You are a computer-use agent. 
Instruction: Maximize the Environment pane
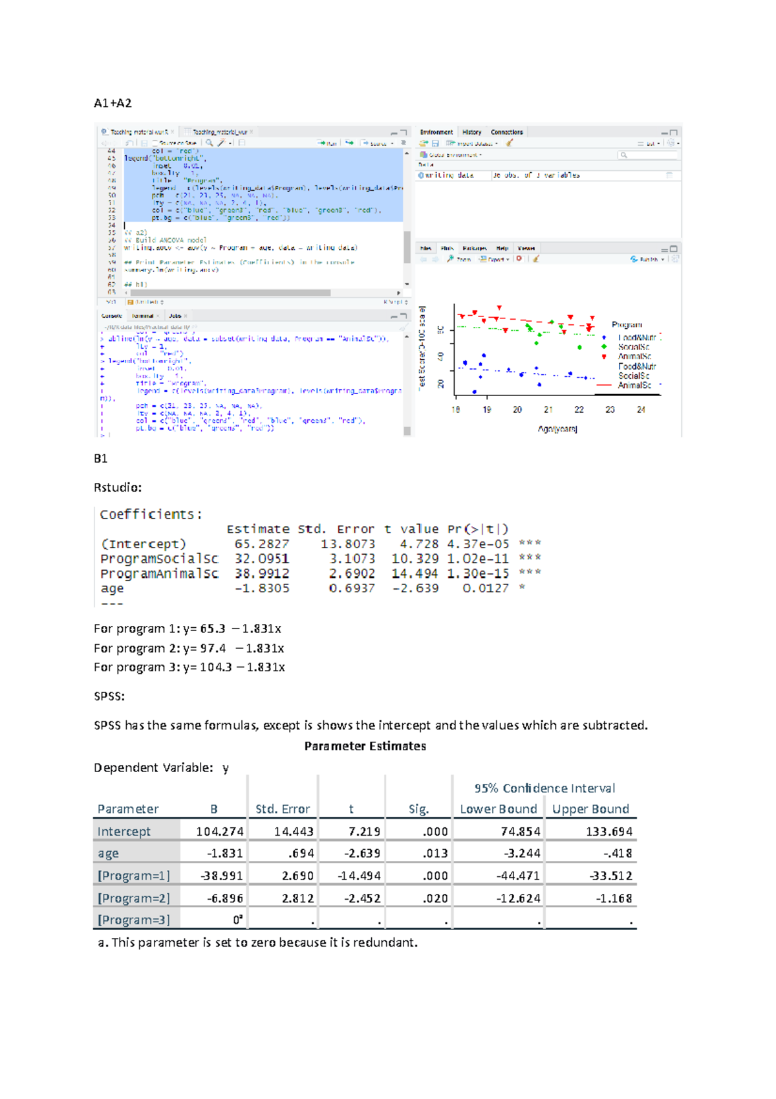point(674,133)
